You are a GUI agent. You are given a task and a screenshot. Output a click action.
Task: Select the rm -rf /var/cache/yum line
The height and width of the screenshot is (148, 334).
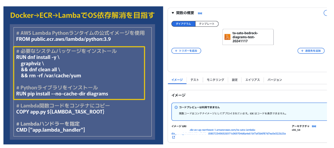coord(51,76)
